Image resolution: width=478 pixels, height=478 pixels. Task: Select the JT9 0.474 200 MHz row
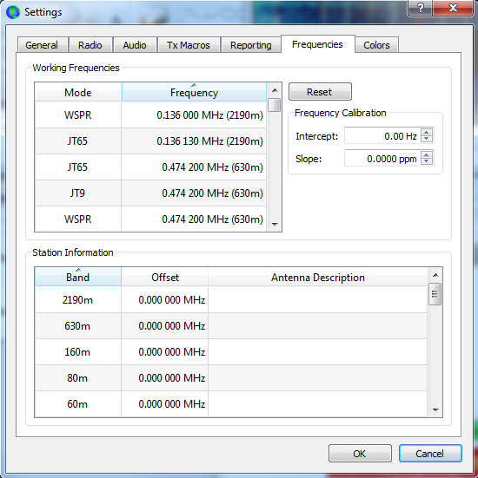150,193
